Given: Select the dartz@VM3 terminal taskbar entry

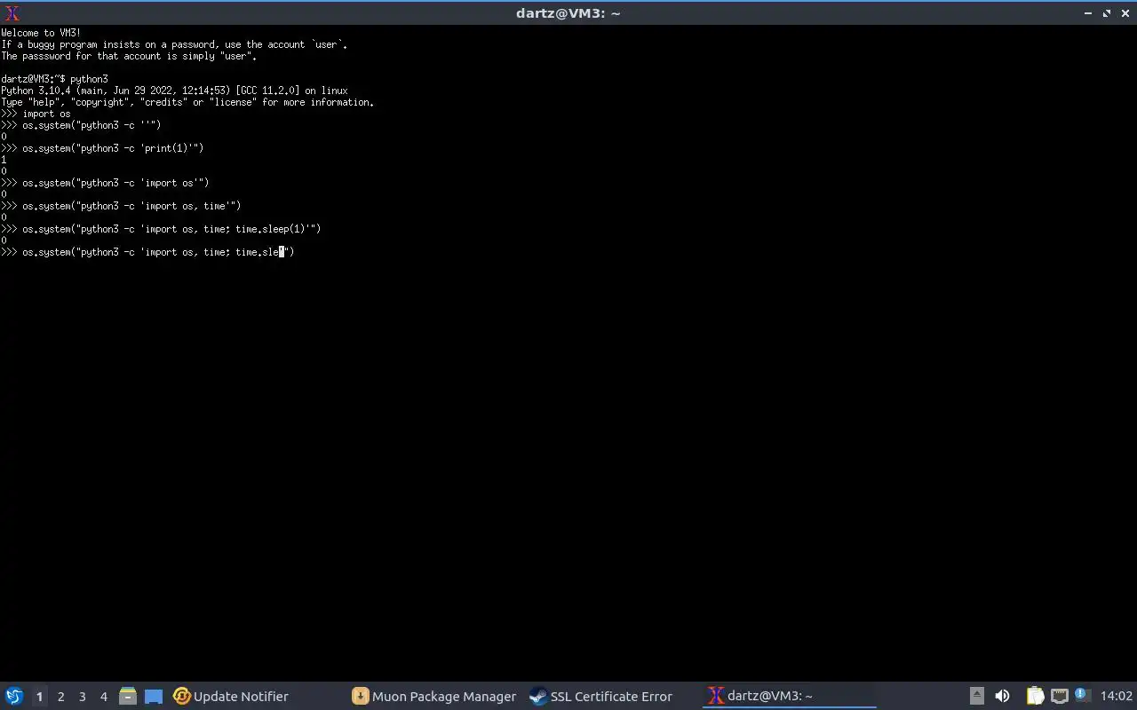Looking at the screenshot, I should (x=789, y=697).
